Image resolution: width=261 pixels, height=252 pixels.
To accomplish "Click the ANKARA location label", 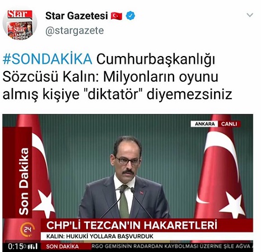I will click(x=204, y=124).
